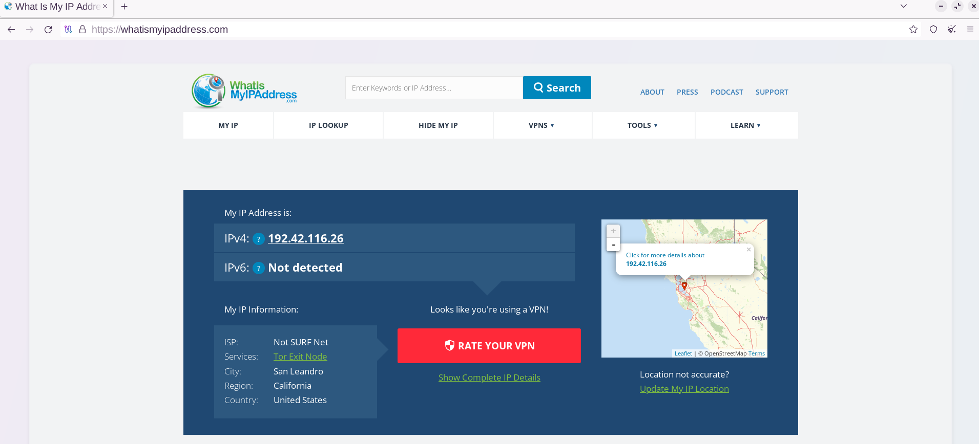Image resolution: width=979 pixels, height=444 pixels.
Task: Click the IPv6 question mark help icon
Action: (x=259, y=268)
